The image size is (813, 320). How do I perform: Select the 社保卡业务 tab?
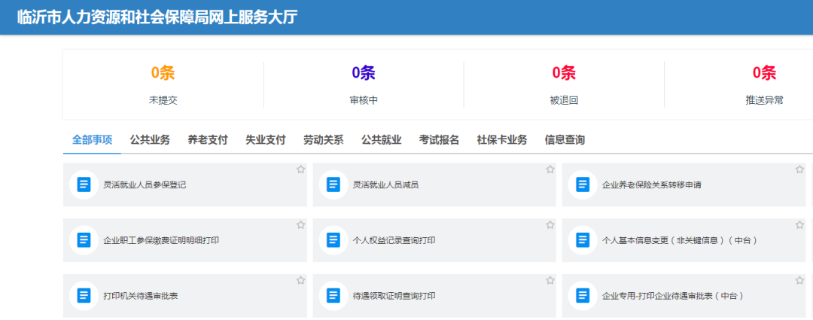(x=502, y=139)
